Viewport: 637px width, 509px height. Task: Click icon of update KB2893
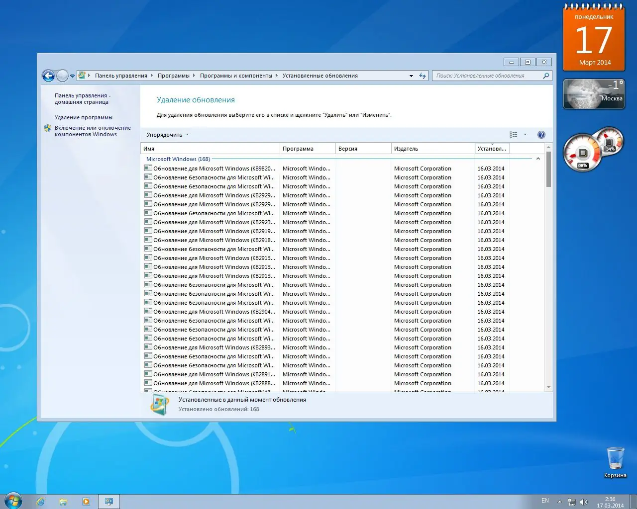(148, 347)
